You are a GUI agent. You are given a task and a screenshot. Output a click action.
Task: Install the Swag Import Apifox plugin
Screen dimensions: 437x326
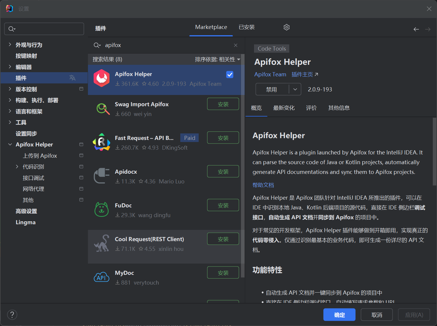(x=223, y=104)
